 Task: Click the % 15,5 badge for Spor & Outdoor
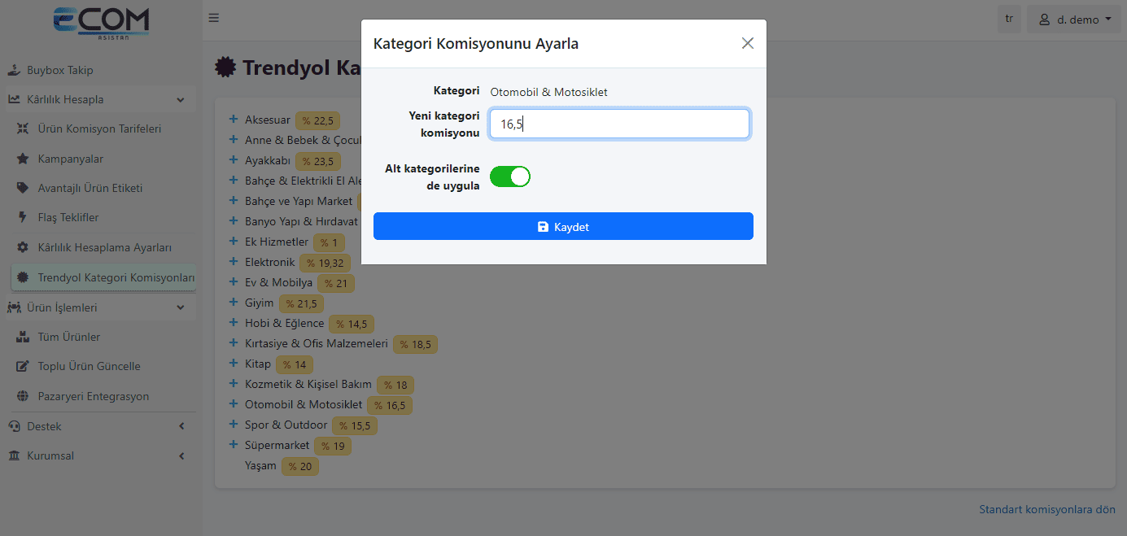coord(355,426)
